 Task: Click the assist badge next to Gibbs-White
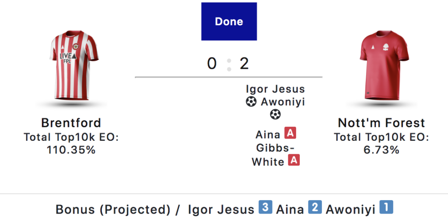pyautogui.click(x=294, y=160)
